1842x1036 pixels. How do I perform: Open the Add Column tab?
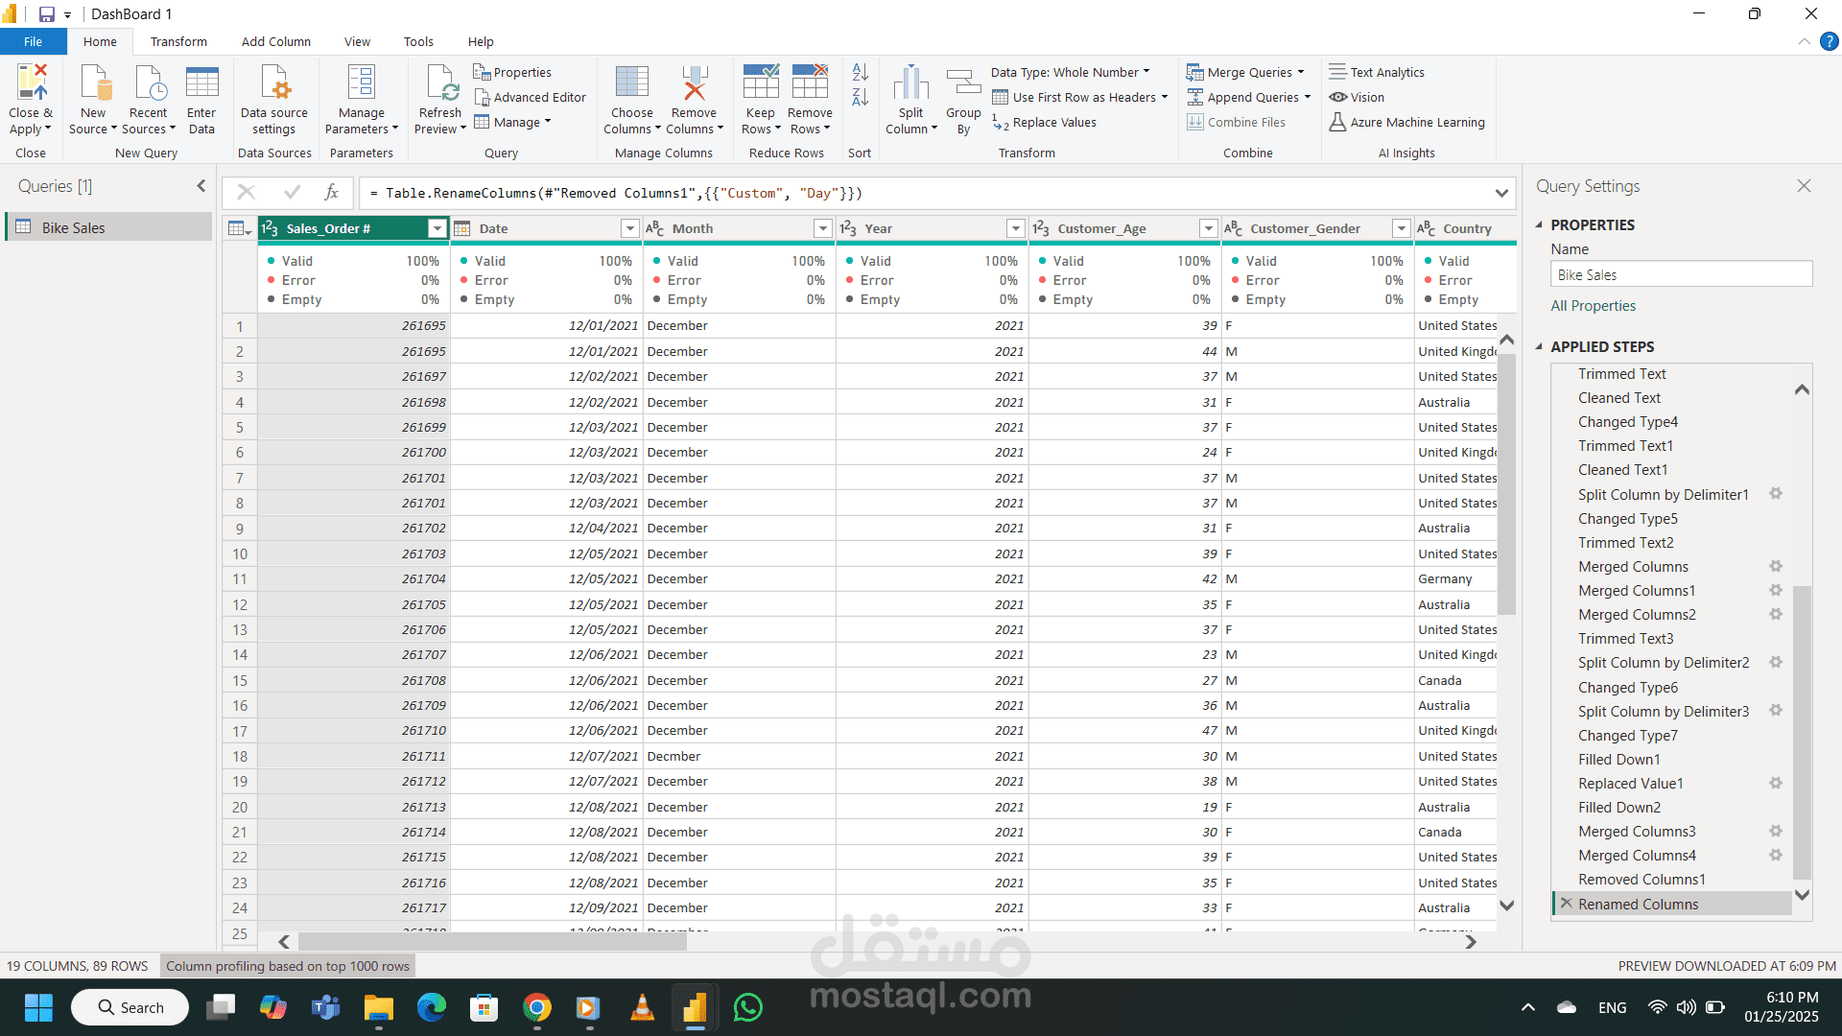pos(275,41)
